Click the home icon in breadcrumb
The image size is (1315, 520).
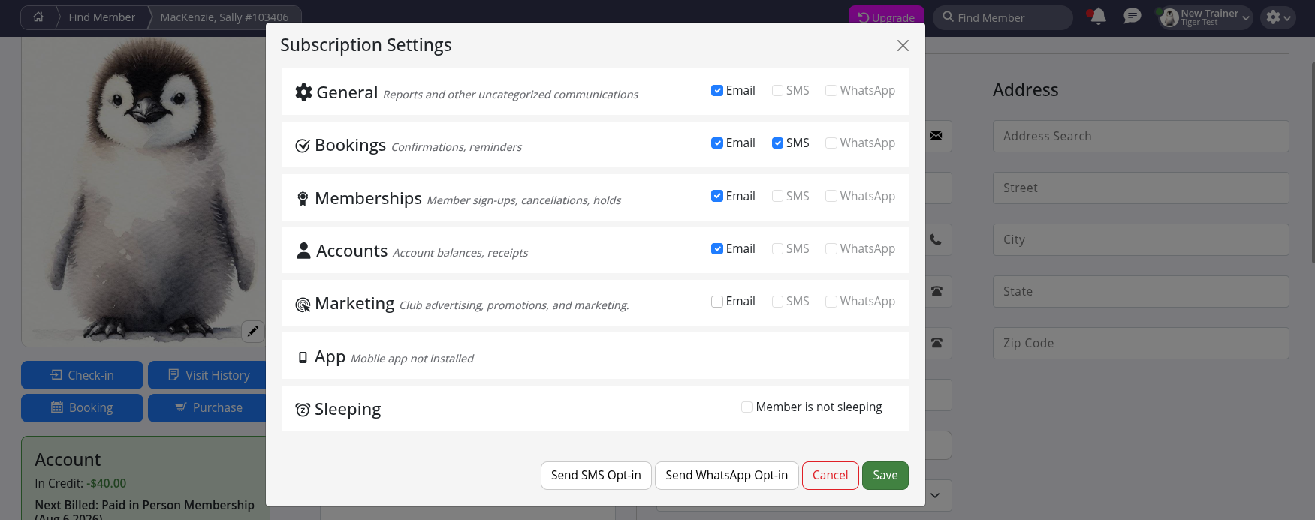[38, 17]
